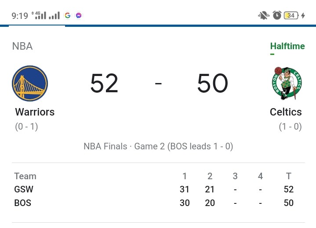Image resolution: width=316 pixels, height=228 pixels.
Task: Tap the NBA Finals Game 2 series text
Action: pyautogui.click(x=158, y=146)
